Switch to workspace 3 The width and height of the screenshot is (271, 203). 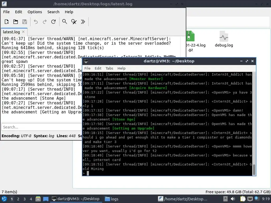25,199
